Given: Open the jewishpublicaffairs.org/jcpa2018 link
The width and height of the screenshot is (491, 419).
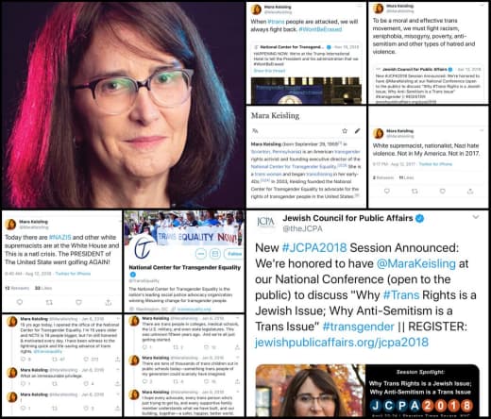Looking at the screenshot, I should (342, 342).
